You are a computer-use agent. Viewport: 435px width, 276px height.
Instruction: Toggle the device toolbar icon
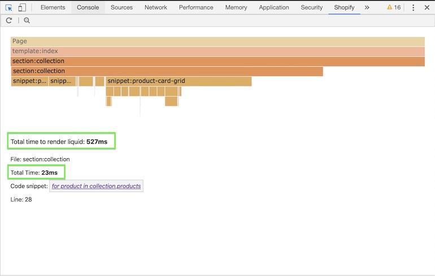22,7
